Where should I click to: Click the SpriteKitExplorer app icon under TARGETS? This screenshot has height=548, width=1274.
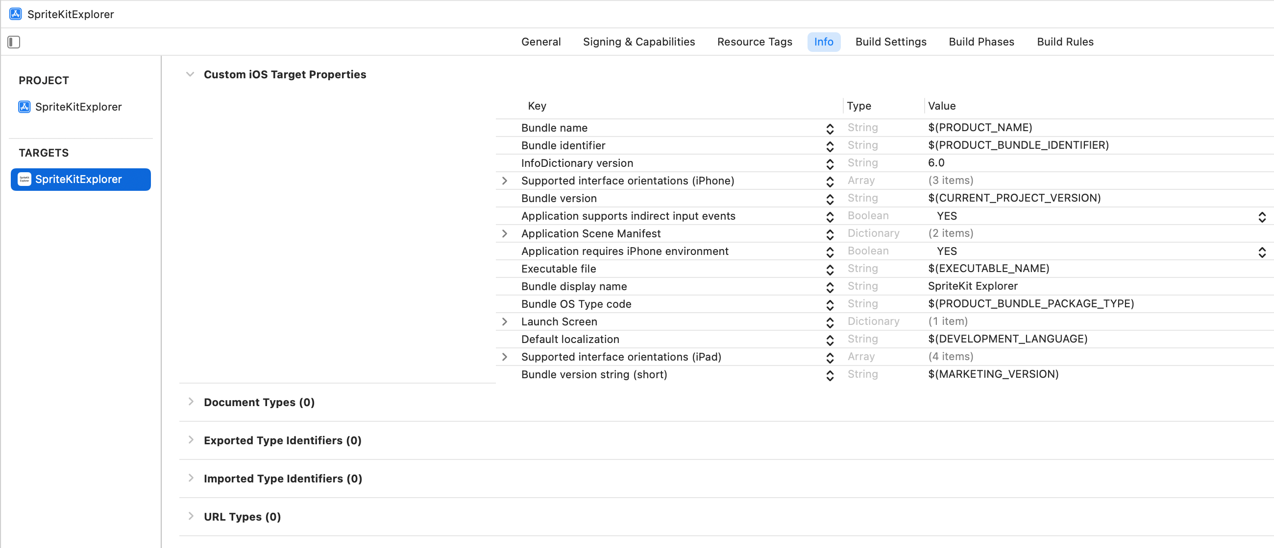(24, 179)
